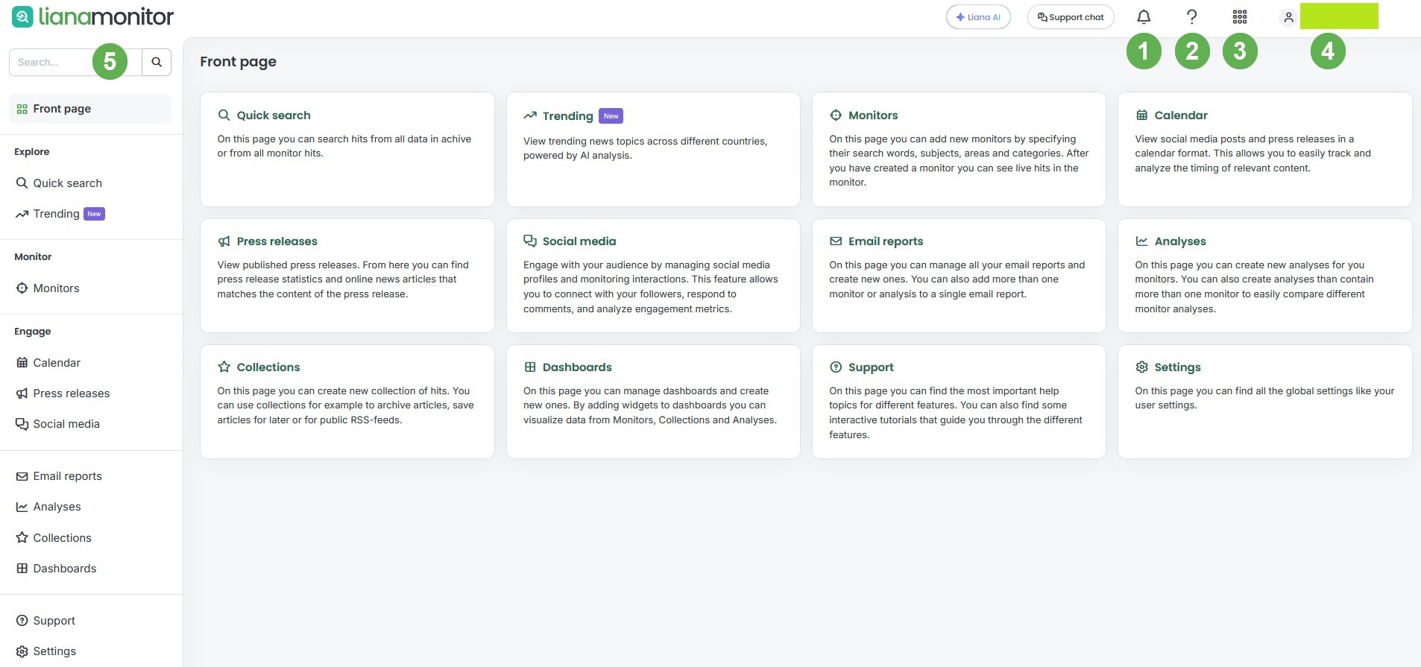
Task: Click the Dashboards card grid icon
Action: coord(530,367)
